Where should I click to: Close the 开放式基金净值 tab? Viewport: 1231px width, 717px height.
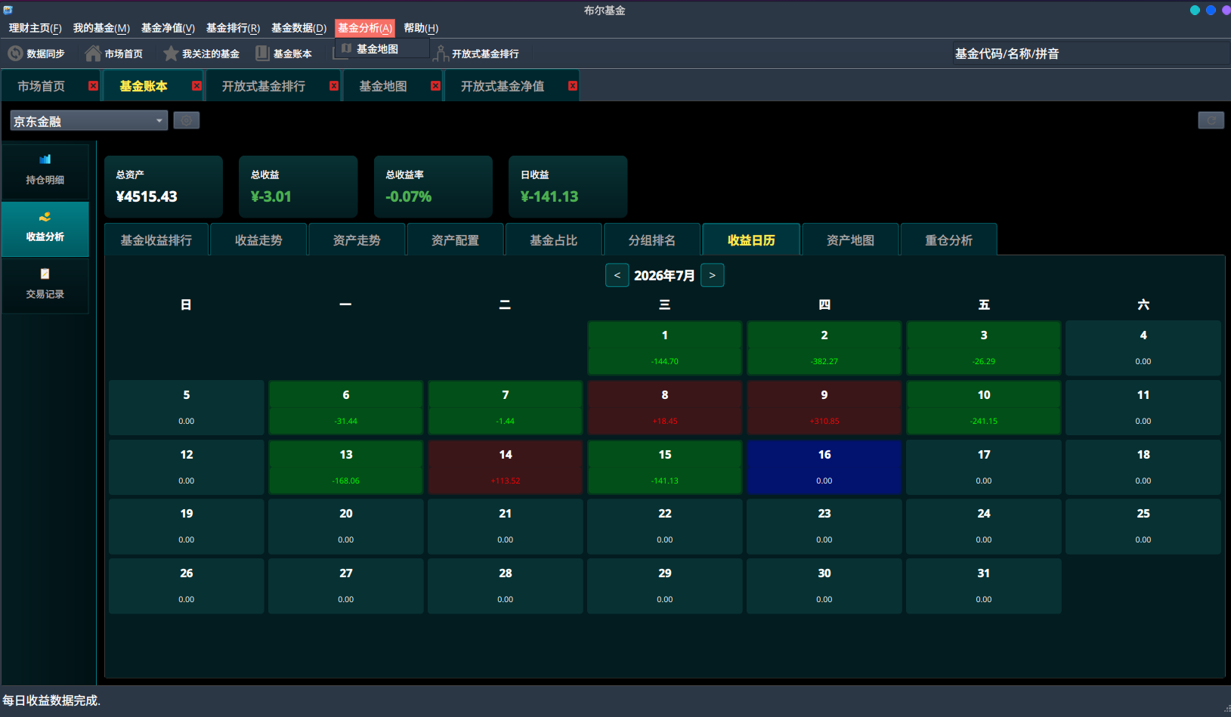point(573,86)
